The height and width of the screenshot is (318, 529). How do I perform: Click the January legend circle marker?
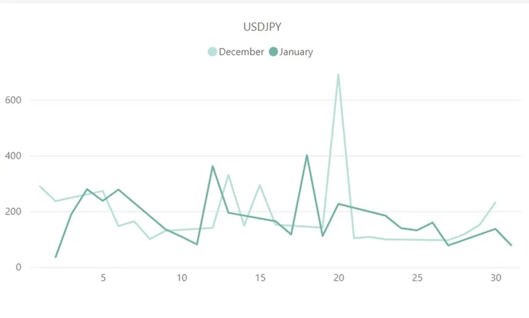pyautogui.click(x=273, y=52)
